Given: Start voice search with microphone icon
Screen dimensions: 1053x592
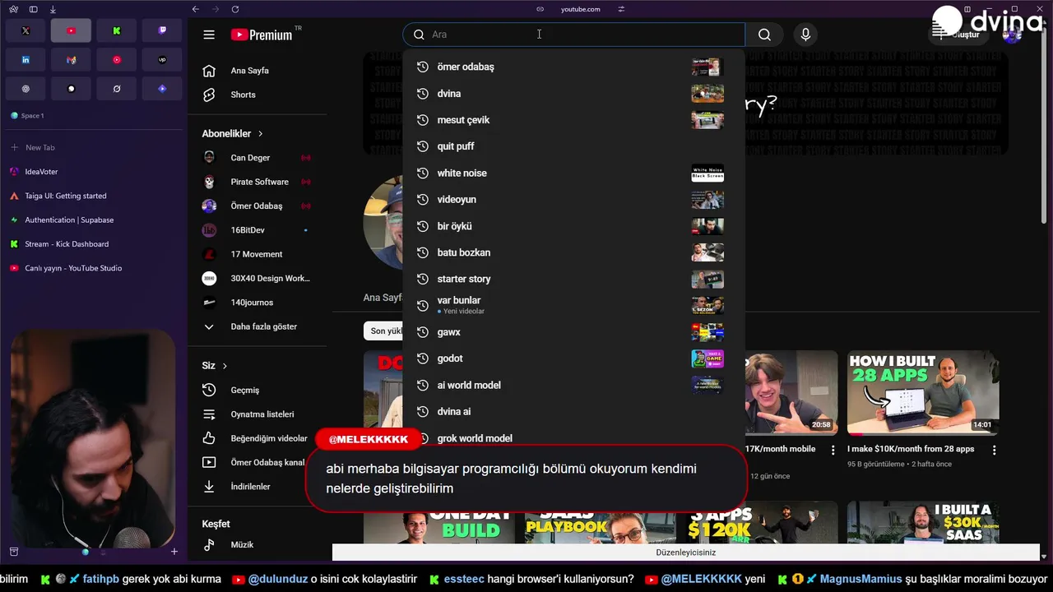Looking at the screenshot, I should tap(805, 35).
